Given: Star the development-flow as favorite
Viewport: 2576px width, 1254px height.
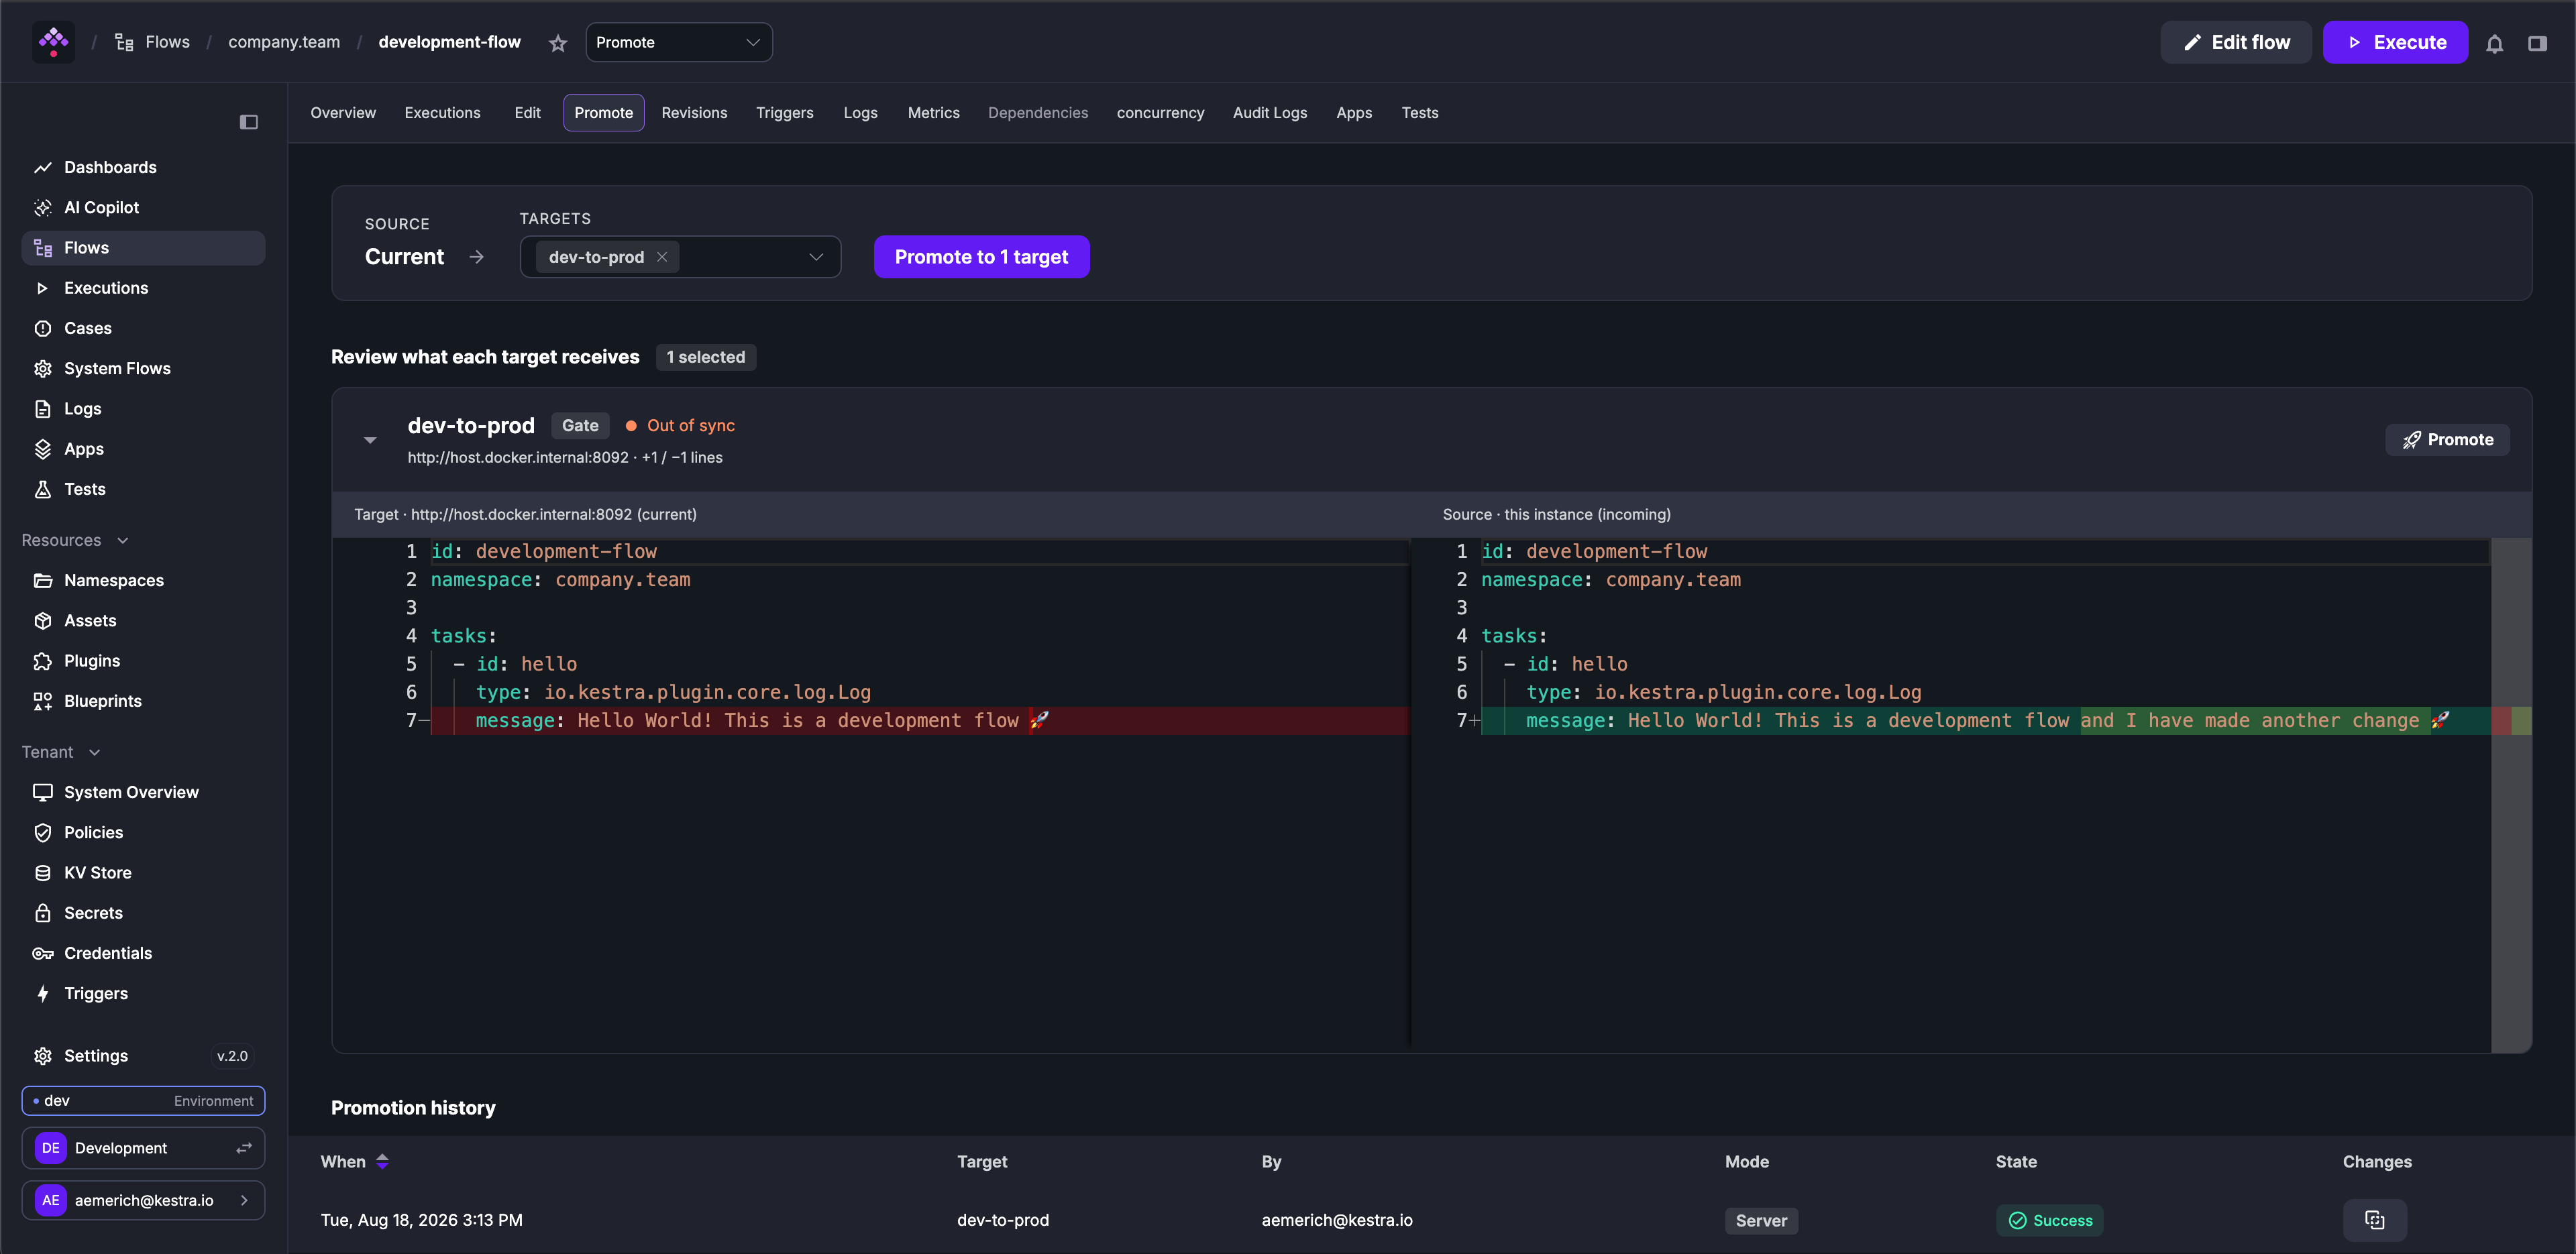Looking at the screenshot, I should [x=558, y=43].
